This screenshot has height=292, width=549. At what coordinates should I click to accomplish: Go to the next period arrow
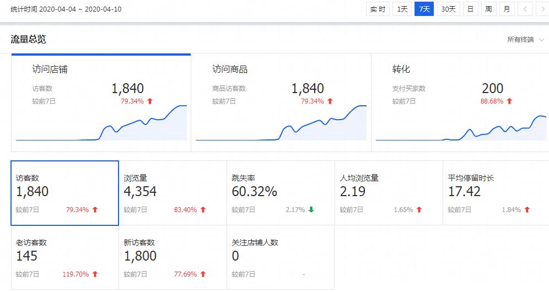click(x=543, y=9)
